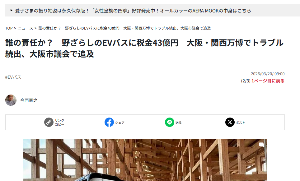
Task: Click the author avatar photo
Action: [x=11, y=100]
